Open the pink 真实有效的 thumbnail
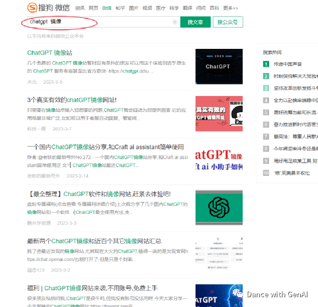This screenshot has height=307, width=318. 219,114
